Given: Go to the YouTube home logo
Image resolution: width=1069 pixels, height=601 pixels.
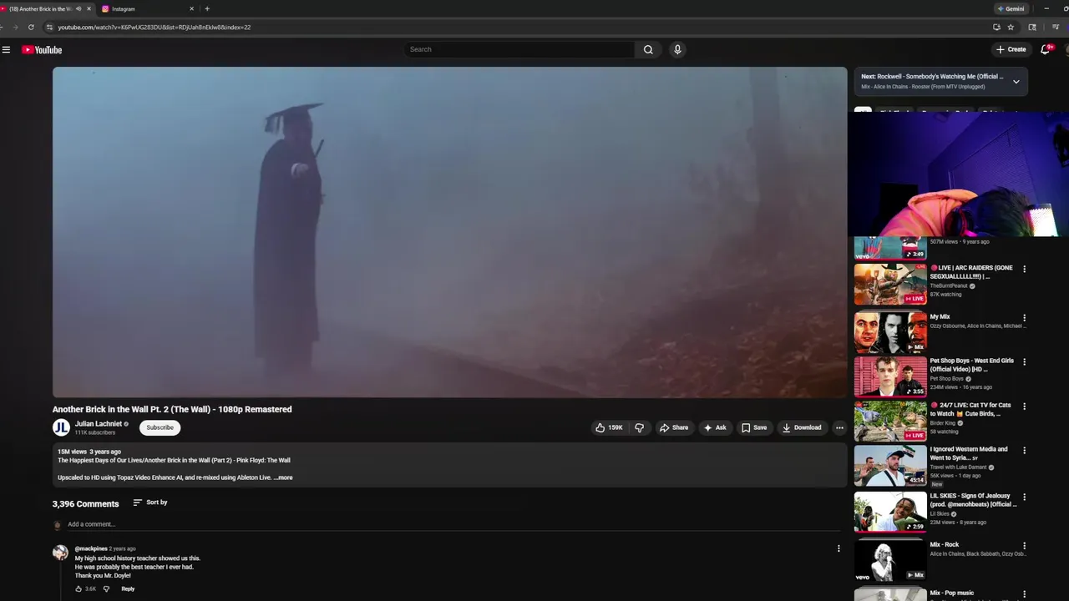Looking at the screenshot, I should [x=42, y=50].
